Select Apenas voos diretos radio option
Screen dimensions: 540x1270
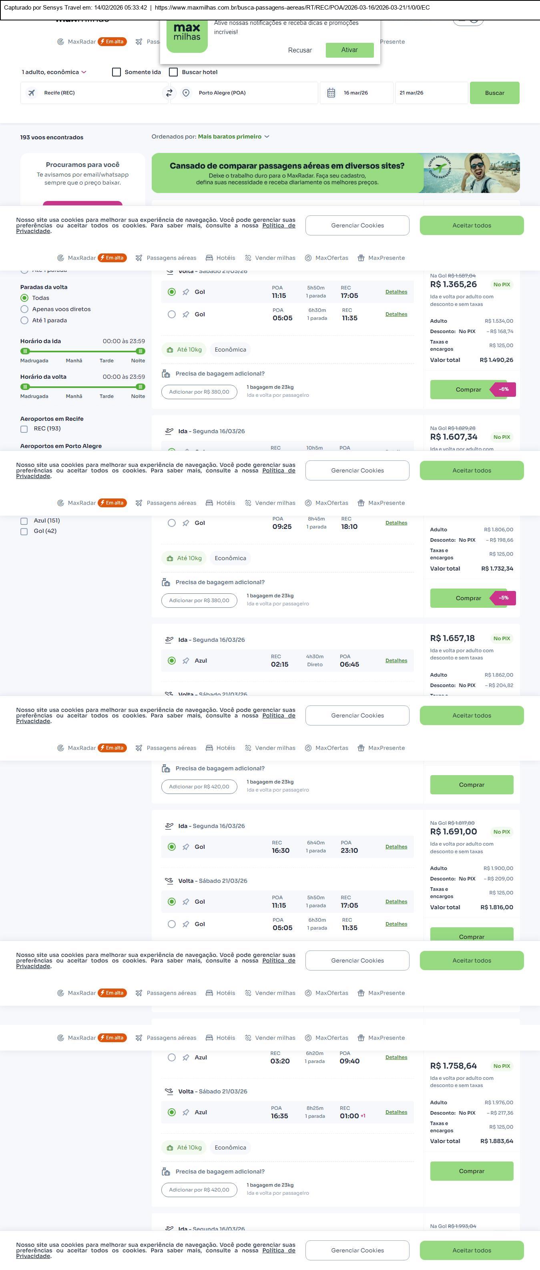click(x=24, y=309)
